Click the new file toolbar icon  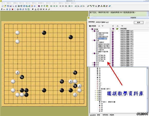click(x=3, y=6)
